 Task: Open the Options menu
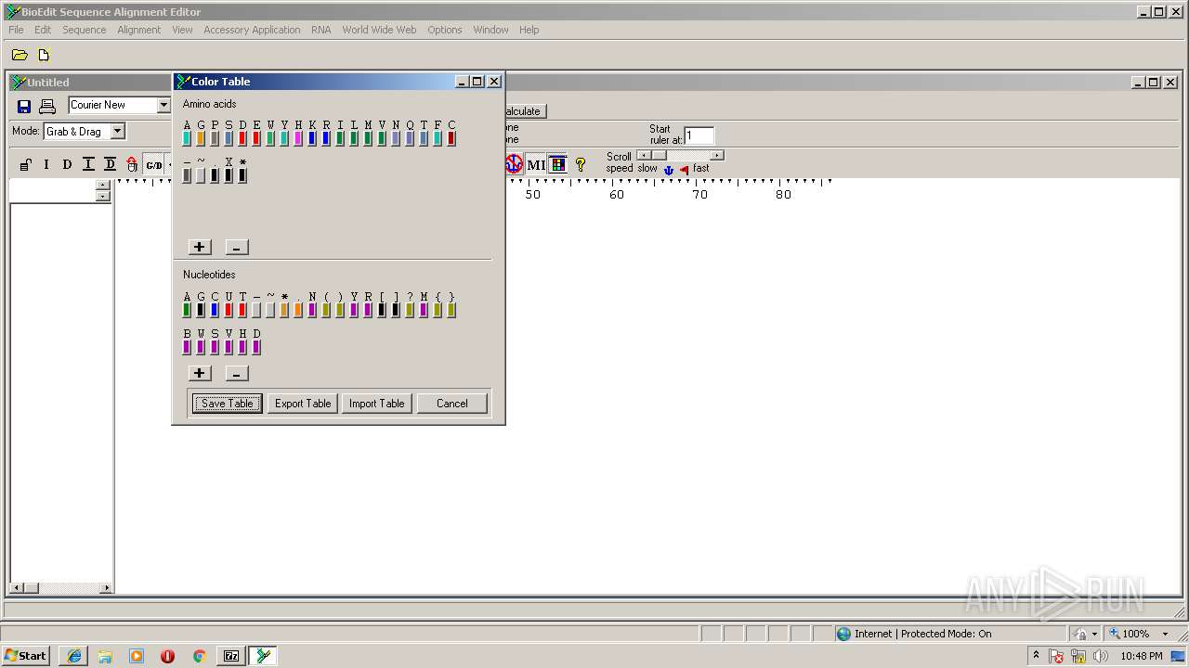(x=445, y=30)
